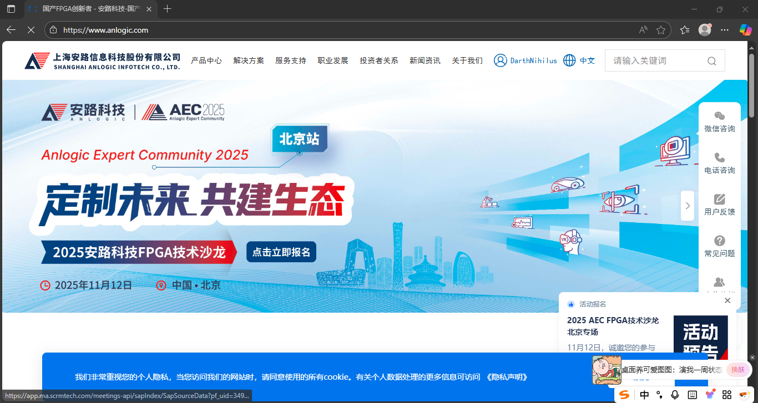
Task: Select the 电话咨询 phone consultation icon
Action: (x=719, y=163)
